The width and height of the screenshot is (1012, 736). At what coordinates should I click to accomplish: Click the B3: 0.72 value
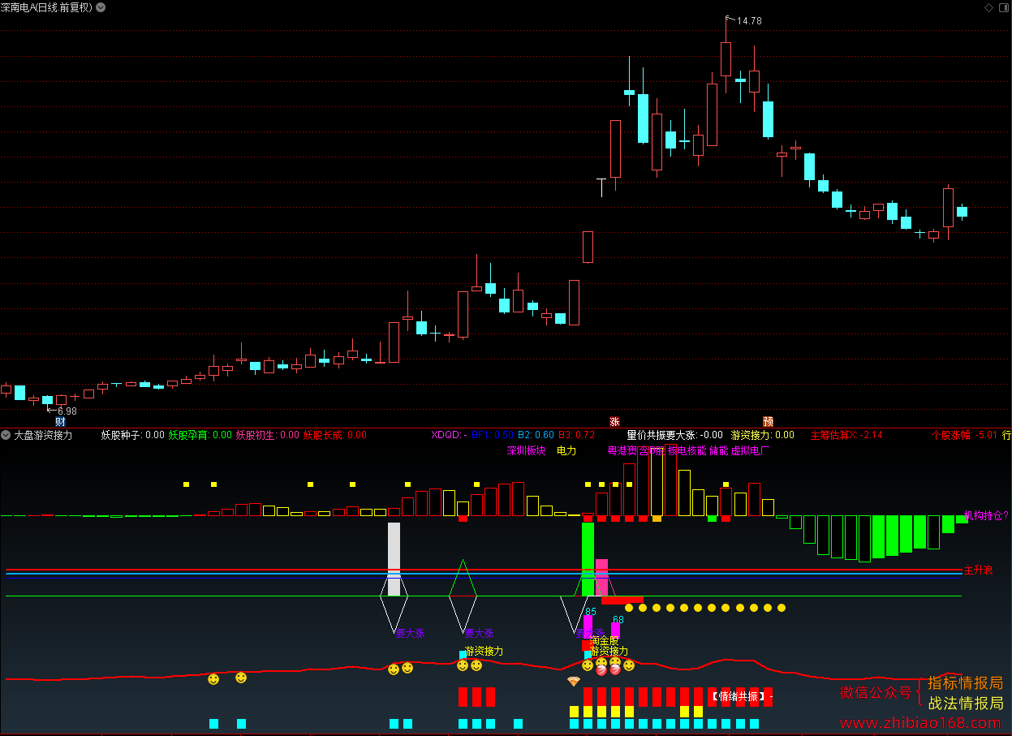coord(576,435)
